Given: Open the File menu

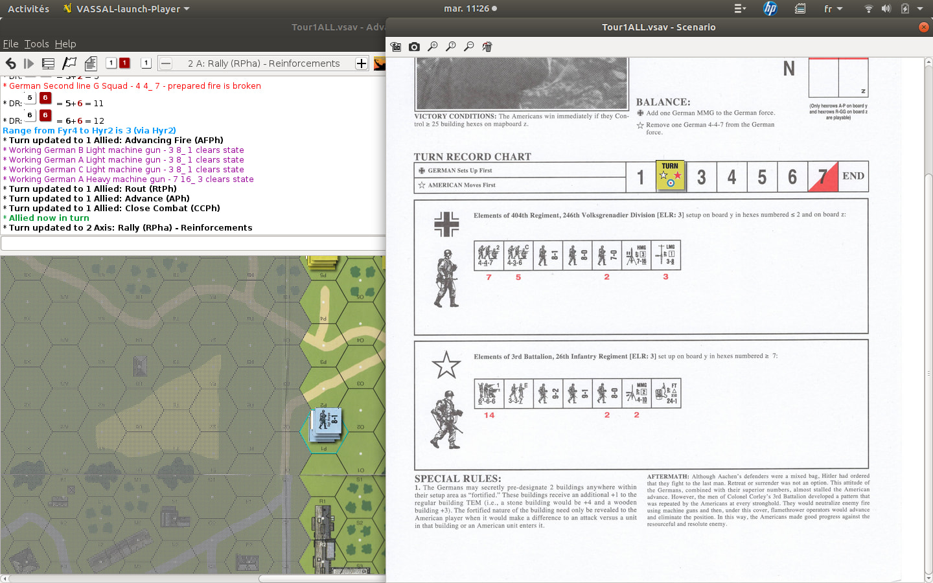Looking at the screenshot, I should [10, 44].
